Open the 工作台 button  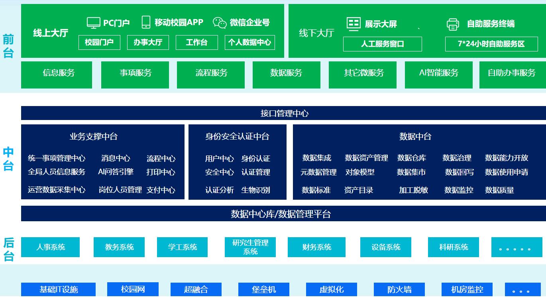tap(196, 42)
